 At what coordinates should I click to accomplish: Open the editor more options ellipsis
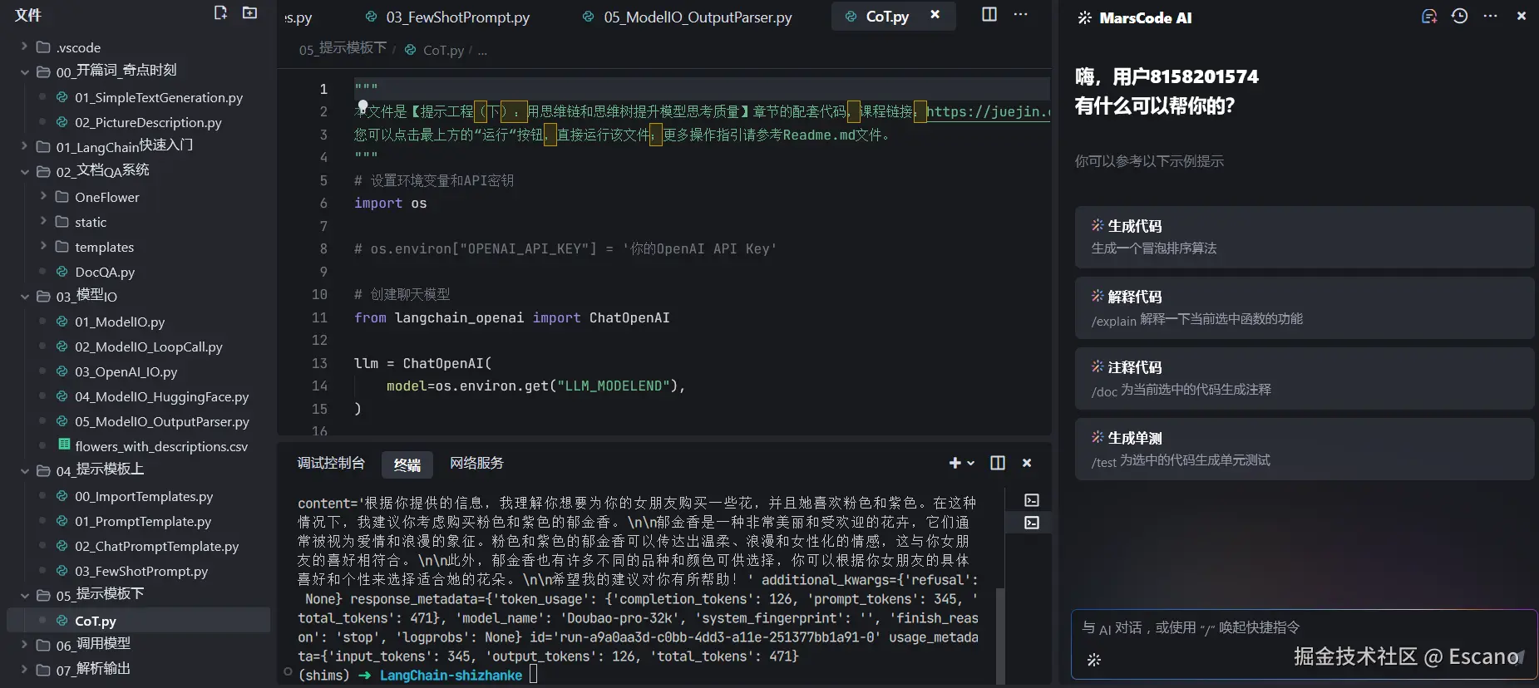tap(1021, 15)
